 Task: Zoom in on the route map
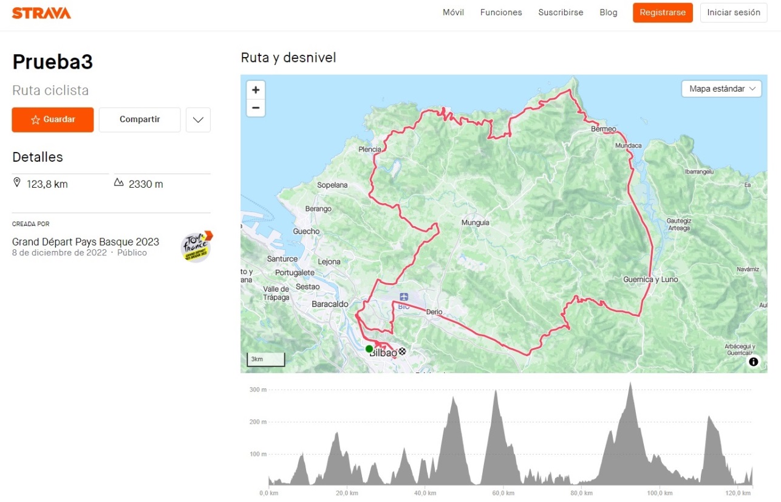point(256,90)
